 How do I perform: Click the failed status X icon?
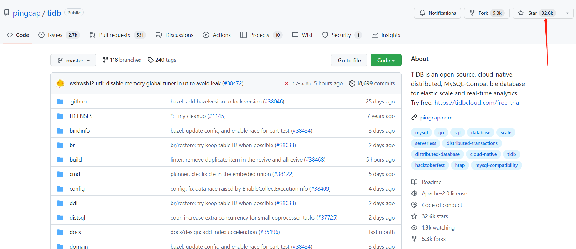286,83
